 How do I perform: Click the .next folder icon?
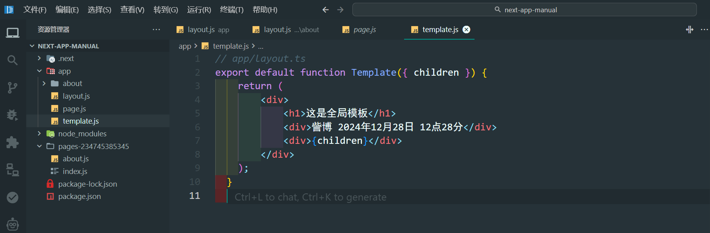pyautogui.click(x=51, y=59)
